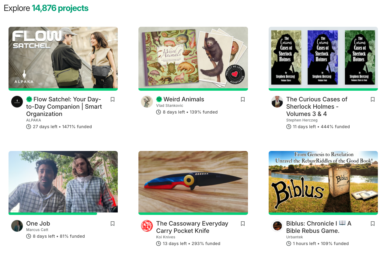This screenshot has width=387, height=256.
Task: Open The Curious Cases of Sherlock Holmes project title
Action: coord(317,106)
